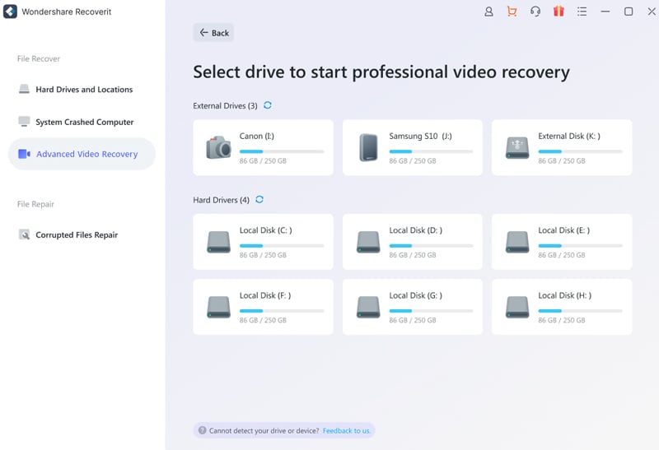This screenshot has height=450, width=659.
Task: Click the Local Disk (H:) usage bar
Action: coord(580,311)
